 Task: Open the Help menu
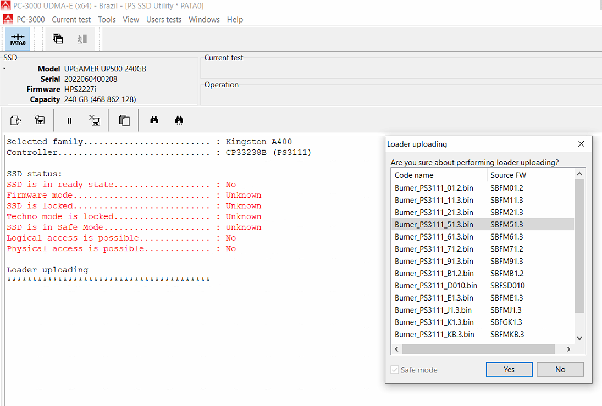(235, 20)
